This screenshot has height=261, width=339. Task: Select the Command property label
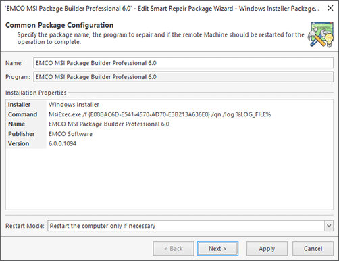[22, 114]
